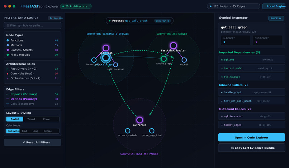
Task: Click Reset All Filters button
Action: point(32,142)
